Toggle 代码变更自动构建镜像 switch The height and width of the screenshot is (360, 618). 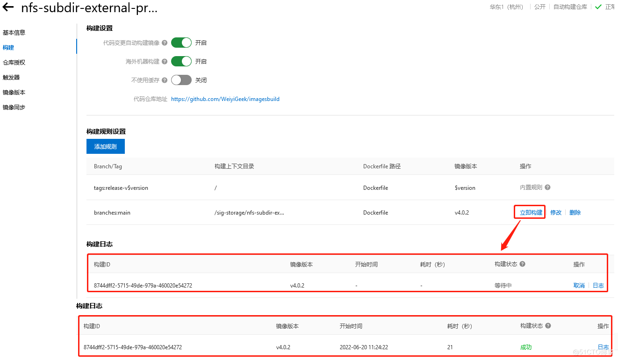[181, 43]
